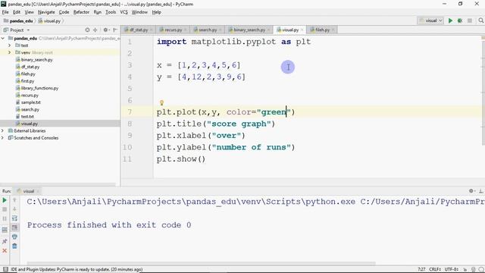Click the intention light bulb at line 6
Screen dimensions: 485x273
(x=161, y=102)
